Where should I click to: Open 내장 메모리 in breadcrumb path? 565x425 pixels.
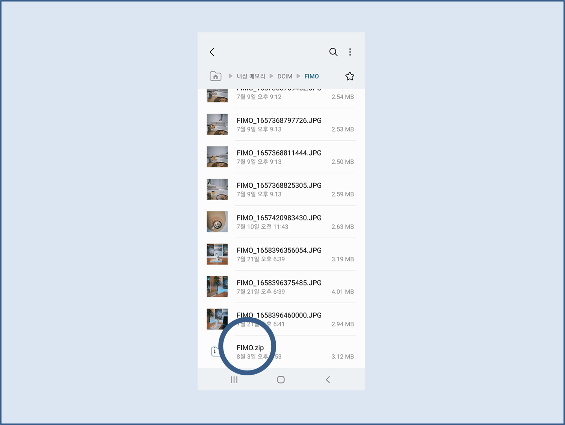[x=251, y=76]
